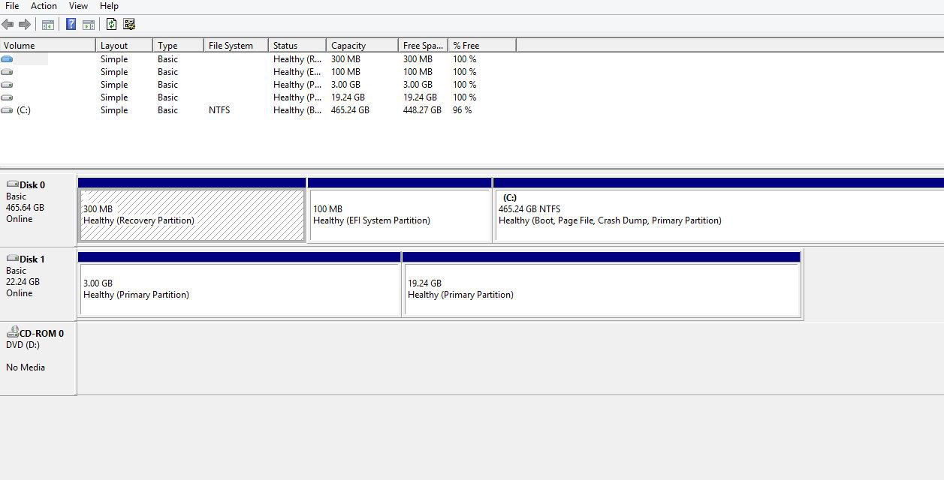Sort volumes by the Capacity column header
This screenshot has width=944, height=480.
click(360, 44)
